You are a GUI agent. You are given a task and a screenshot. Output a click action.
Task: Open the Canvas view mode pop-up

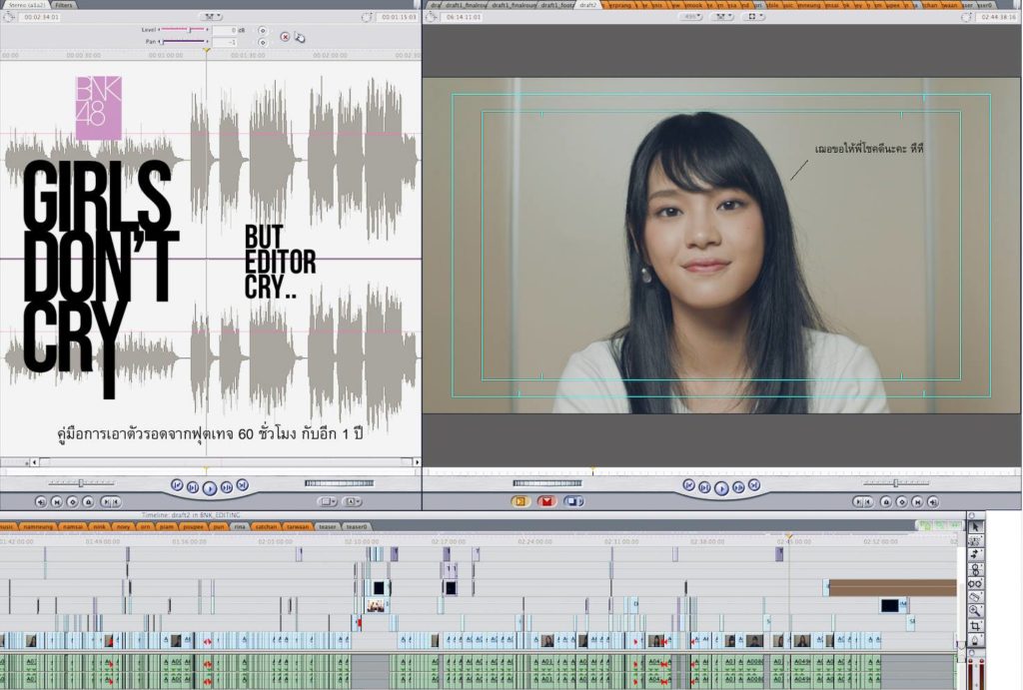click(753, 17)
